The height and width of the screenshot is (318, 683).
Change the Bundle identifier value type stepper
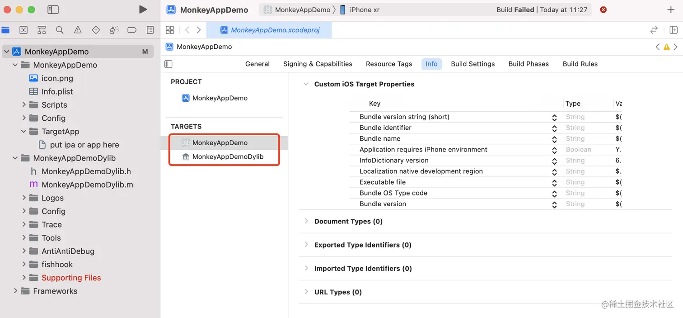(x=554, y=128)
